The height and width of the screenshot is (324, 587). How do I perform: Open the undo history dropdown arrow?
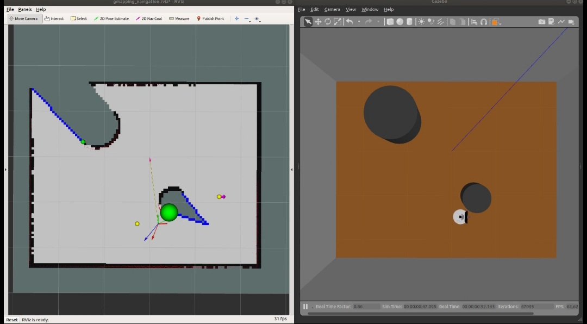tap(359, 22)
